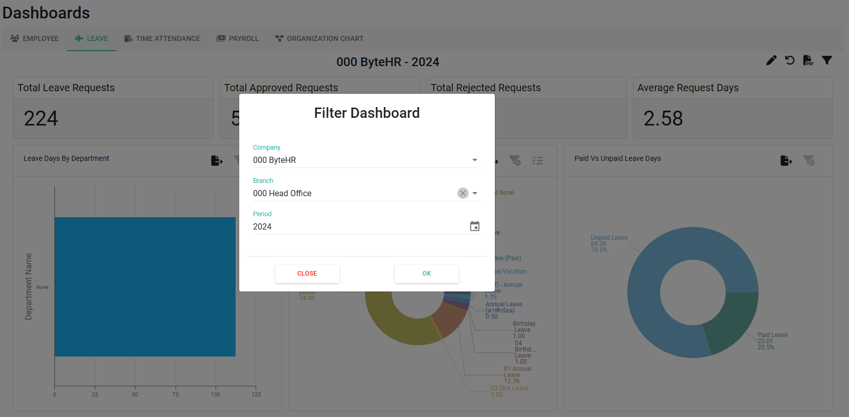Click the Paid Vs Unpaid Leave Days title
Screen dimensions: 849x417
click(618, 158)
